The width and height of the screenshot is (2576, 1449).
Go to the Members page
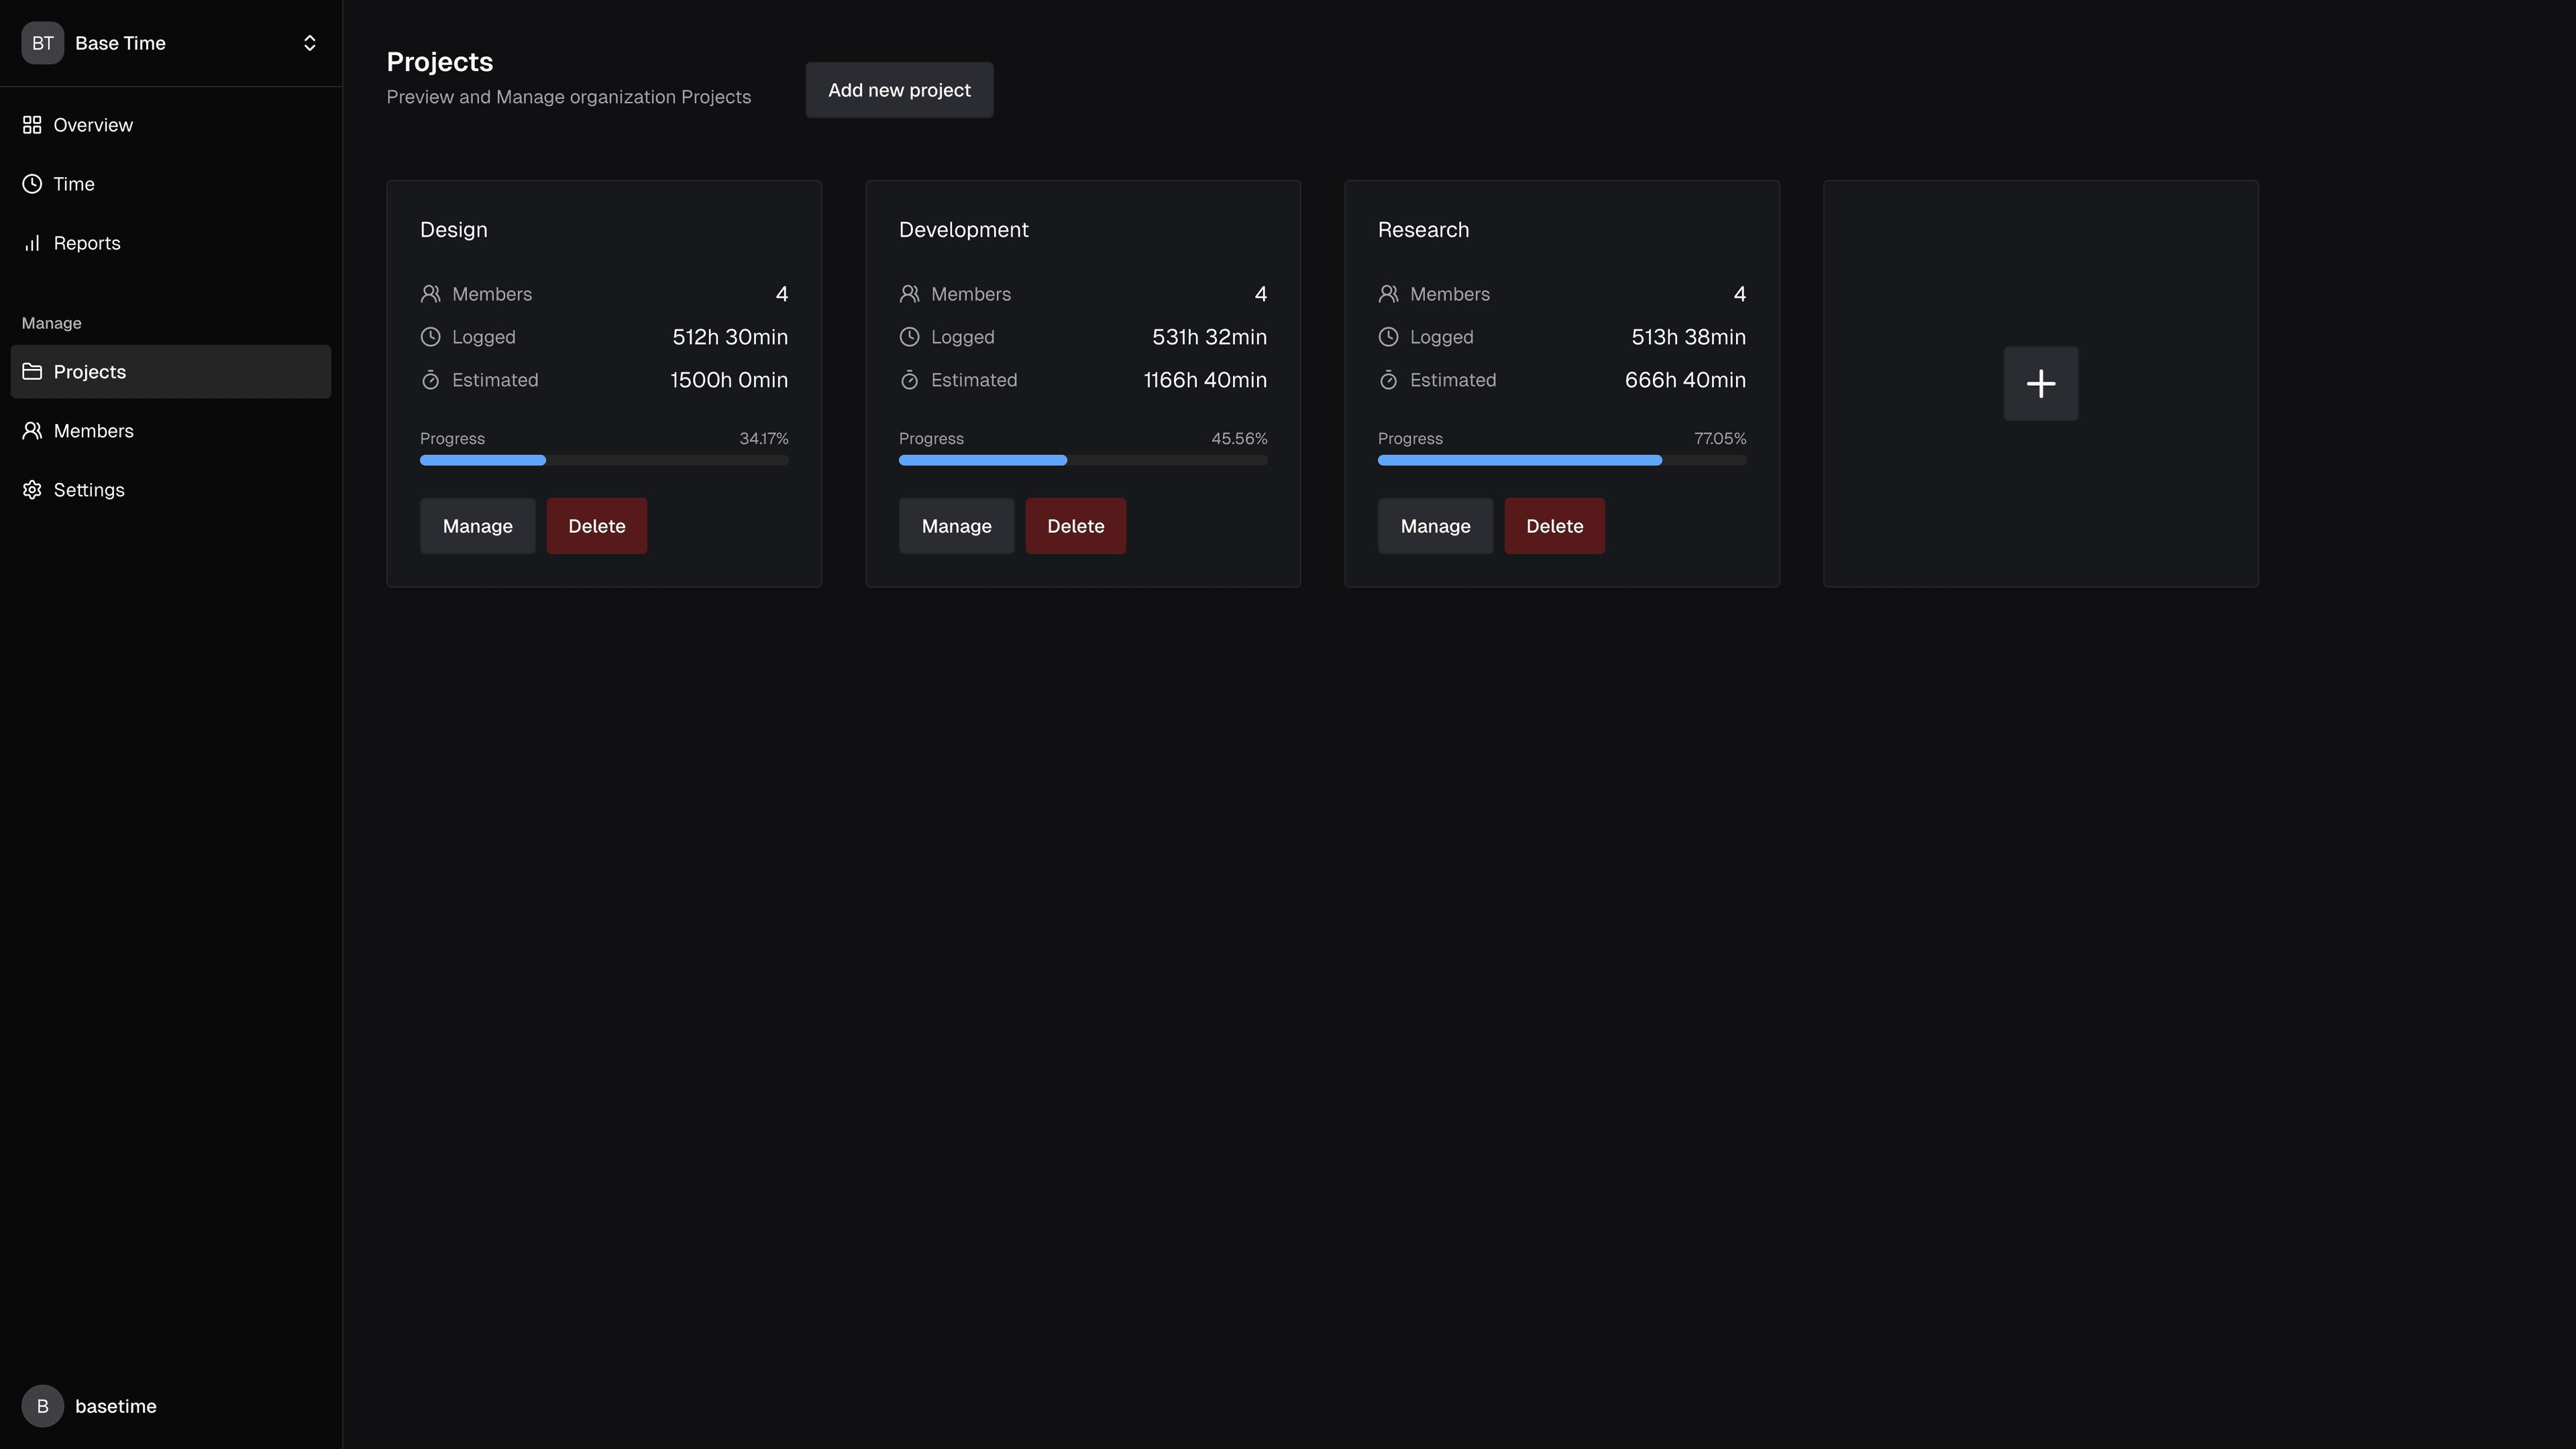(93, 431)
